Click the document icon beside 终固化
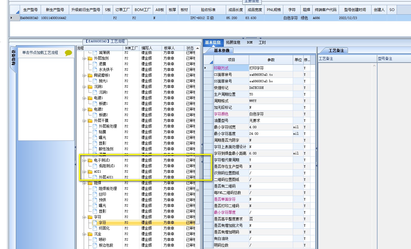411x249 pixels. point(95,228)
